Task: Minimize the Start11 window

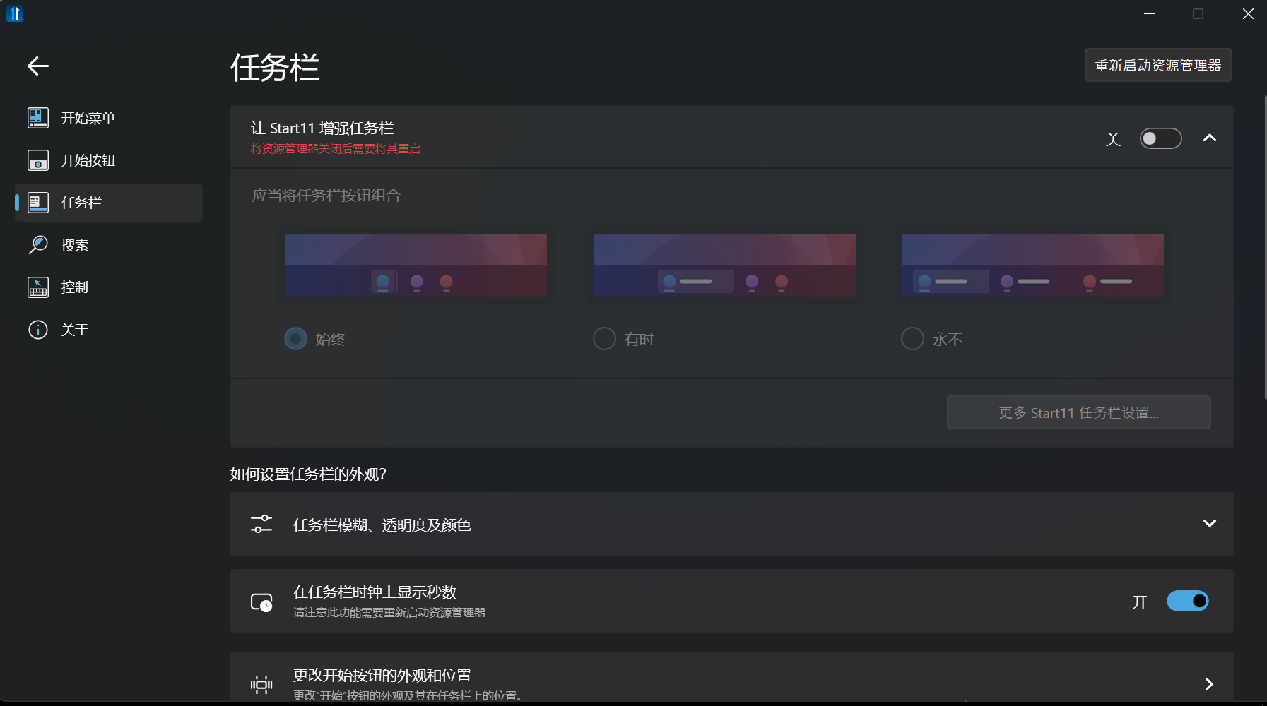Action: [x=1150, y=14]
